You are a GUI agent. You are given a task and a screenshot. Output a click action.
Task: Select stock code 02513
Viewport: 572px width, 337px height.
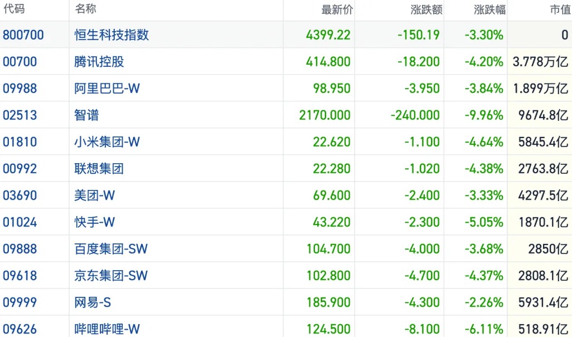coord(20,115)
